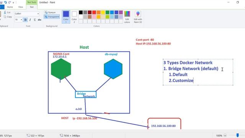Pick the yellow color swatch
The image size is (245, 138).
103,12
